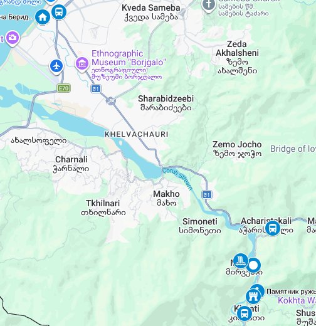
Task: Click the blue route shield near Makho
Action: [207, 195]
